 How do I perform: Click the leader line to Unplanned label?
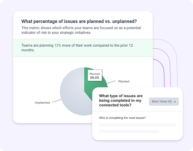pyautogui.click(x=57, y=101)
